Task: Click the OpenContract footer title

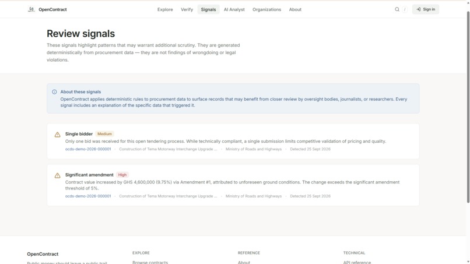Action: [43, 254]
